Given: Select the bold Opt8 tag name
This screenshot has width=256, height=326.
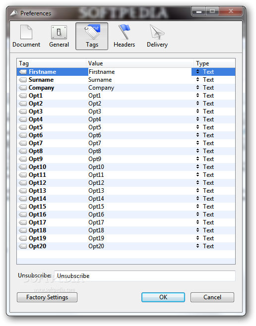Looking at the screenshot, I should (x=36, y=151).
